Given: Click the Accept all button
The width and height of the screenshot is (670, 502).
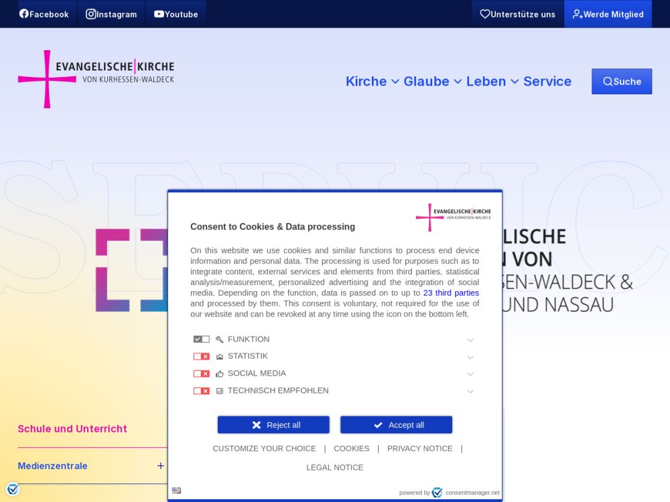Looking at the screenshot, I should (x=396, y=425).
